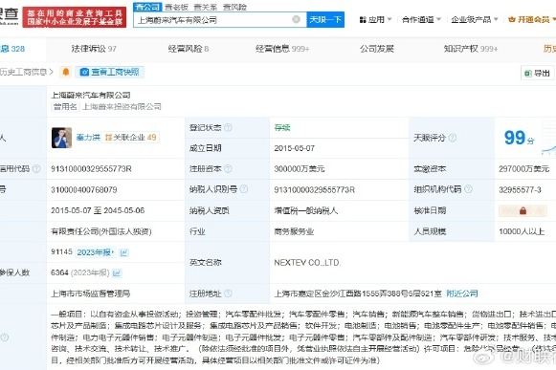Open the 经营风险 8 tab
This screenshot has width=556, height=370.
tap(189, 49)
